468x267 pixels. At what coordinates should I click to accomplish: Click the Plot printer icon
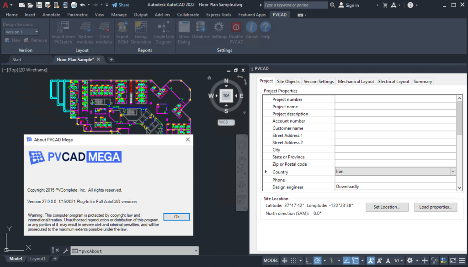point(74,5)
